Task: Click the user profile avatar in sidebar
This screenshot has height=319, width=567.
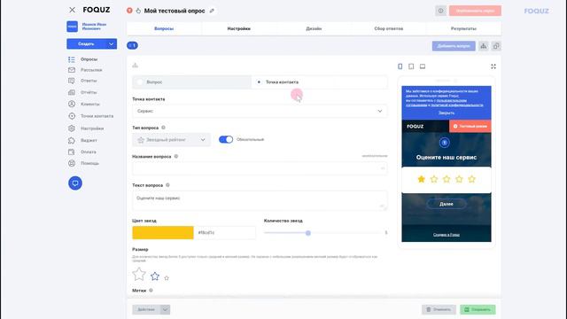Action: [x=73, y=27]
